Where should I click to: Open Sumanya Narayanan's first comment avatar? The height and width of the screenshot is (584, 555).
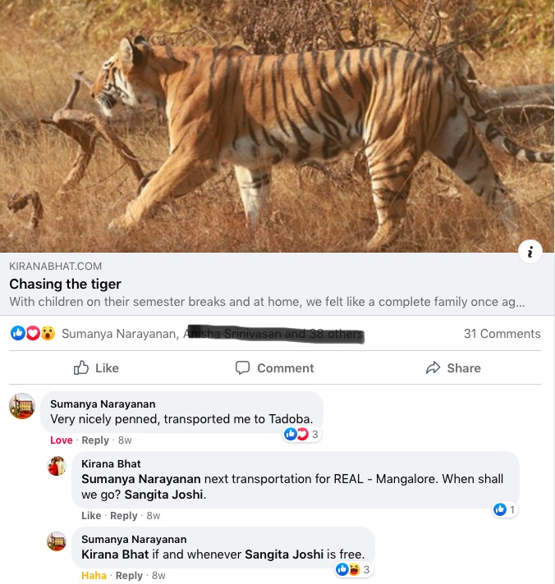pos(22,406)
